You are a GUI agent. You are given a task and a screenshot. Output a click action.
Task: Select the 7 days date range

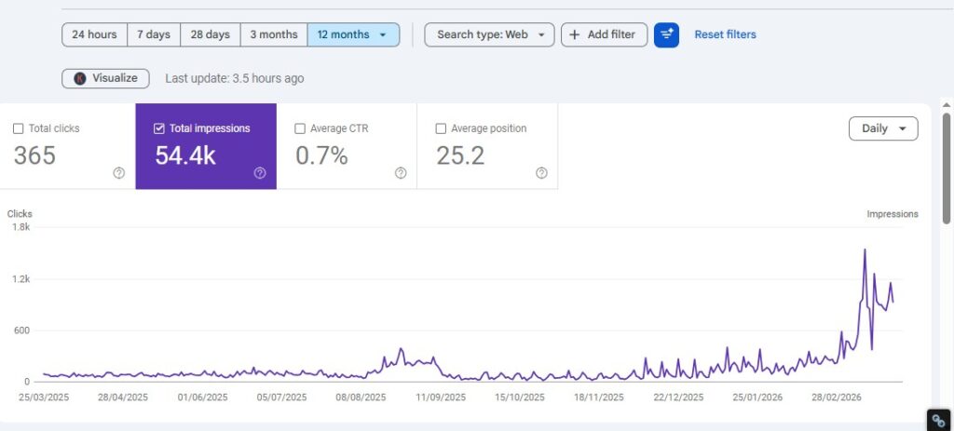click(154, 34)
